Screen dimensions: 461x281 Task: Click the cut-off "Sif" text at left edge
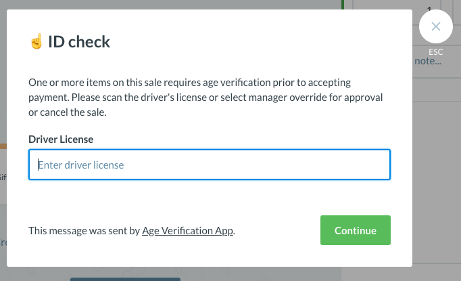pos(3,177)
